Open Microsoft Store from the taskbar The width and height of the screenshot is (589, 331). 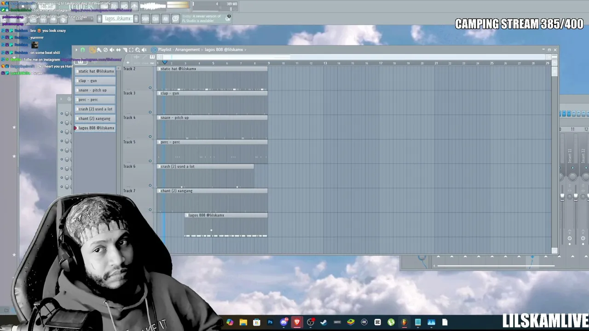point(257,322)
